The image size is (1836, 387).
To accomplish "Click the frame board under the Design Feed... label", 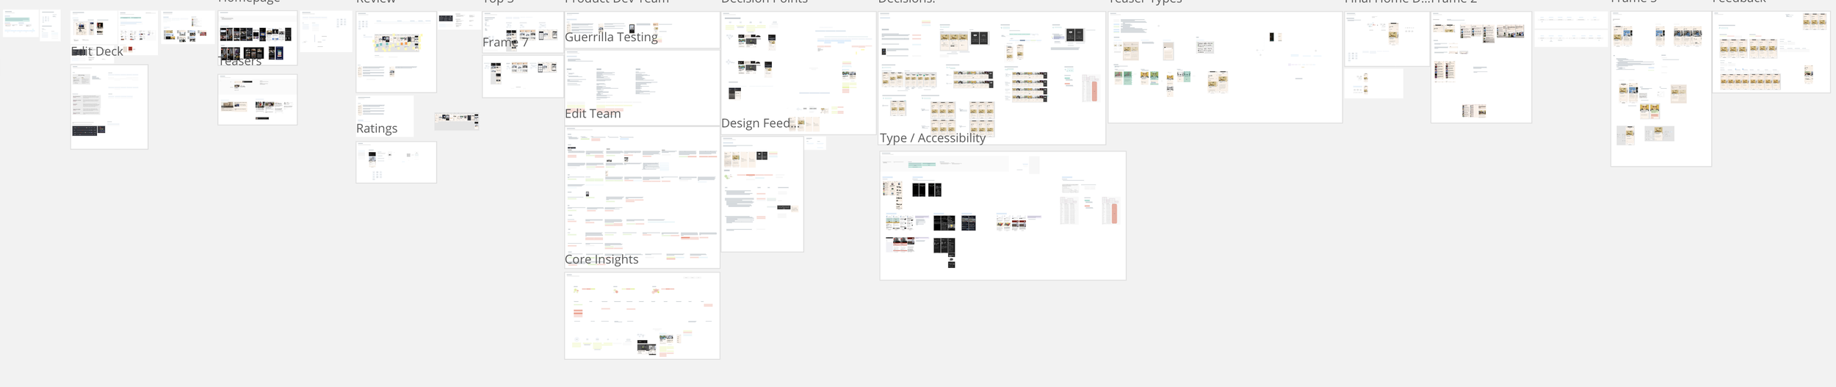I will [762, 194].
